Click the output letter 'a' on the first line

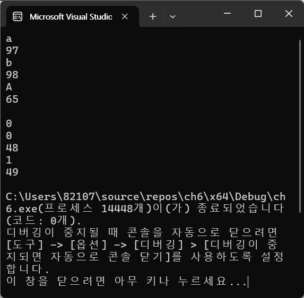pyautogui.click(x=9, y=39)
